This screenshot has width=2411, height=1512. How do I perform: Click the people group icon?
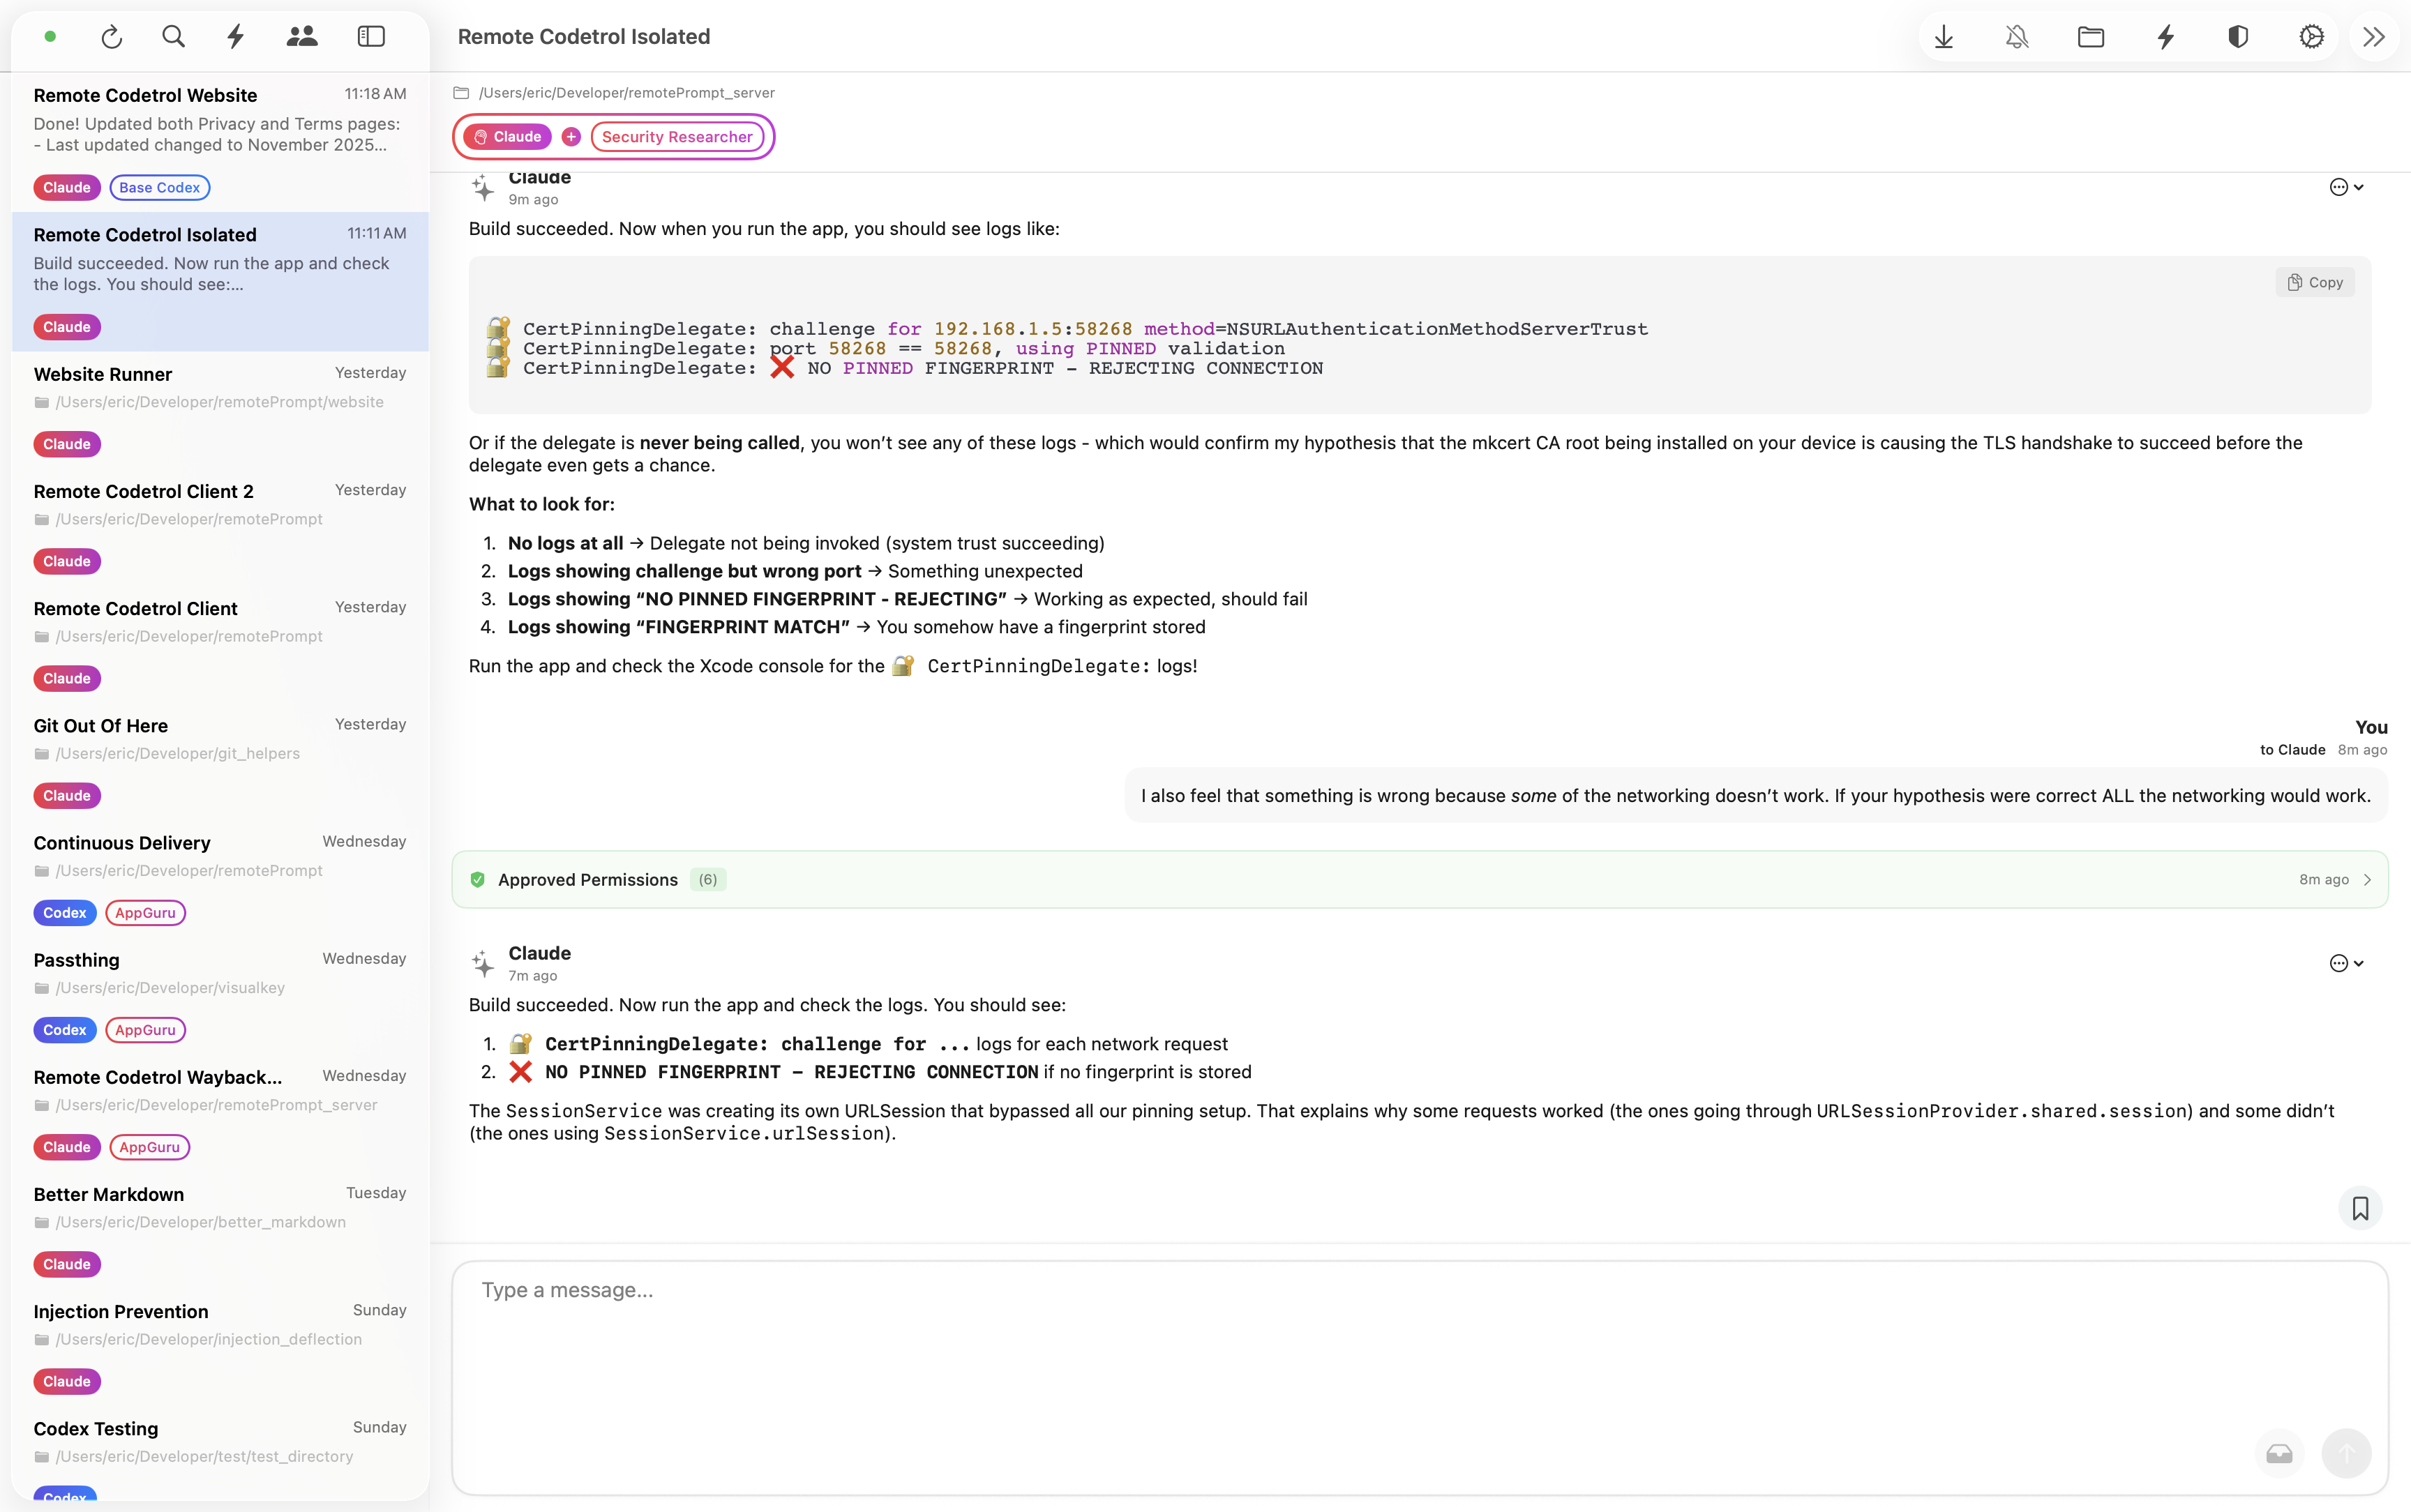coord(301,37)
